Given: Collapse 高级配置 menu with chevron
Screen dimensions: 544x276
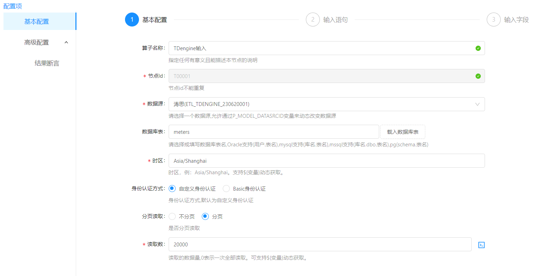Looking at the screenshot, I should click(66, 43).
